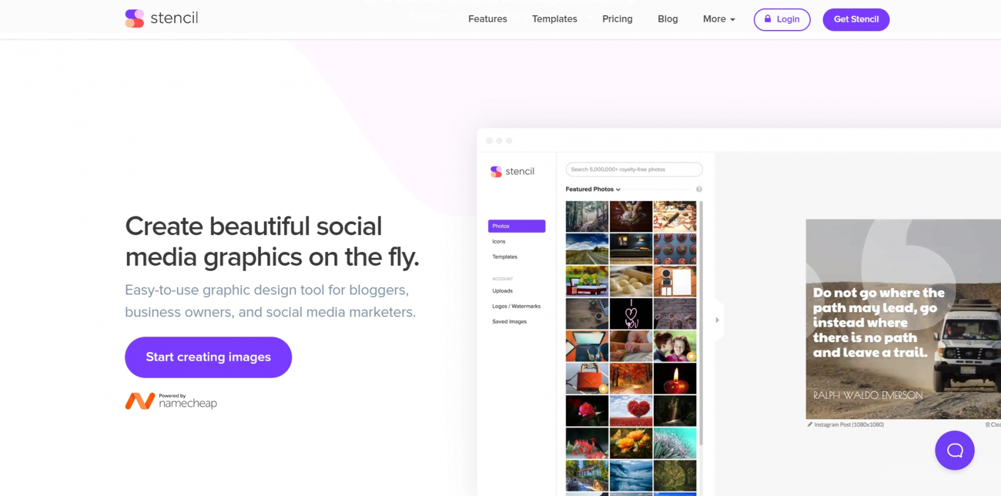Open the Pricing page
The height and width of the screenshot is (496, 1001).
click(x=617, y=19)
